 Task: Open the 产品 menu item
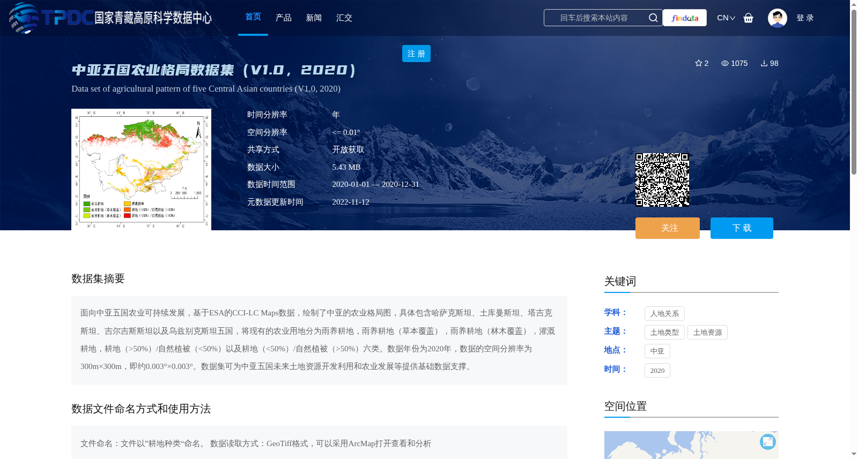pos(283,18)
